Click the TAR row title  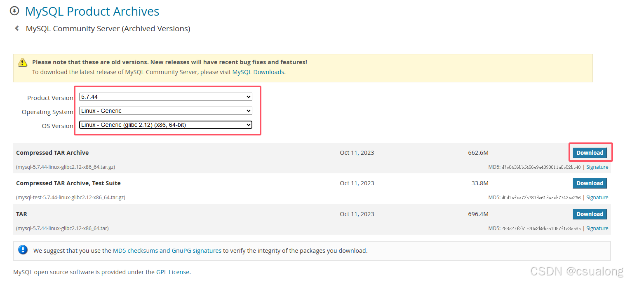point(21,214)
